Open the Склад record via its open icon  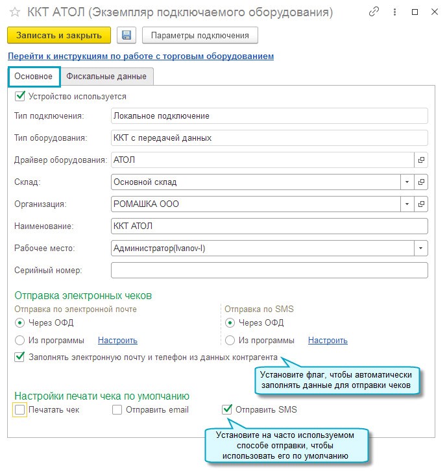pos(421,182)
